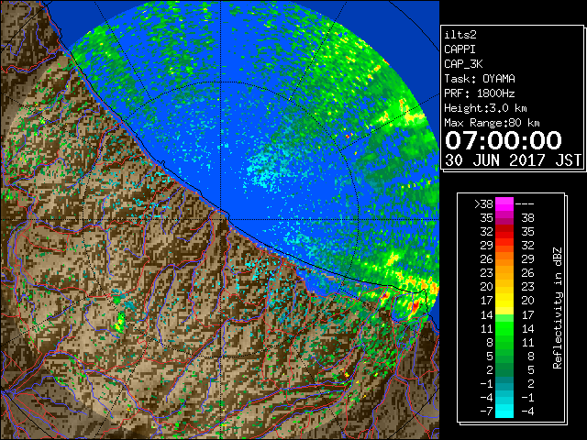Click the isolated yellow-green echo over southwestern land
Image resolution: width=587 pixels, height=440 pixels.
click(119, 323)
